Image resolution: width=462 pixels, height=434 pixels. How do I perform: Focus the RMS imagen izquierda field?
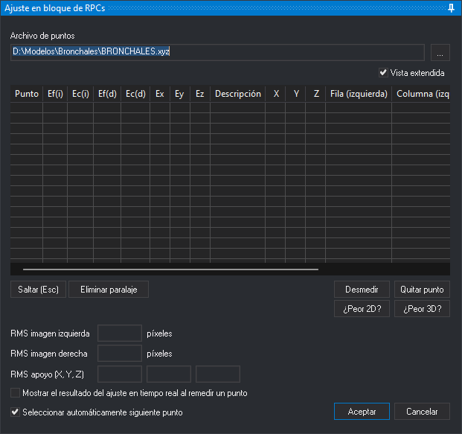click(x=120, y=334)
